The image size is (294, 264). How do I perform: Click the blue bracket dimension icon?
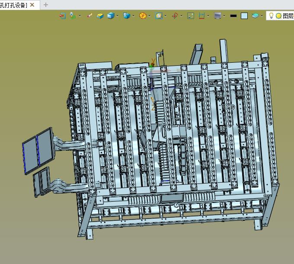pyautogui.click(x=201, y=16)
